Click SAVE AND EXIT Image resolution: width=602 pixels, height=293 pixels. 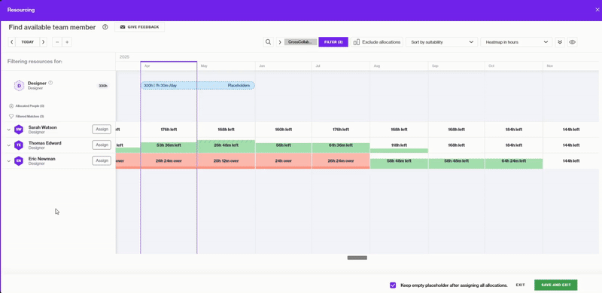point(555,285)
